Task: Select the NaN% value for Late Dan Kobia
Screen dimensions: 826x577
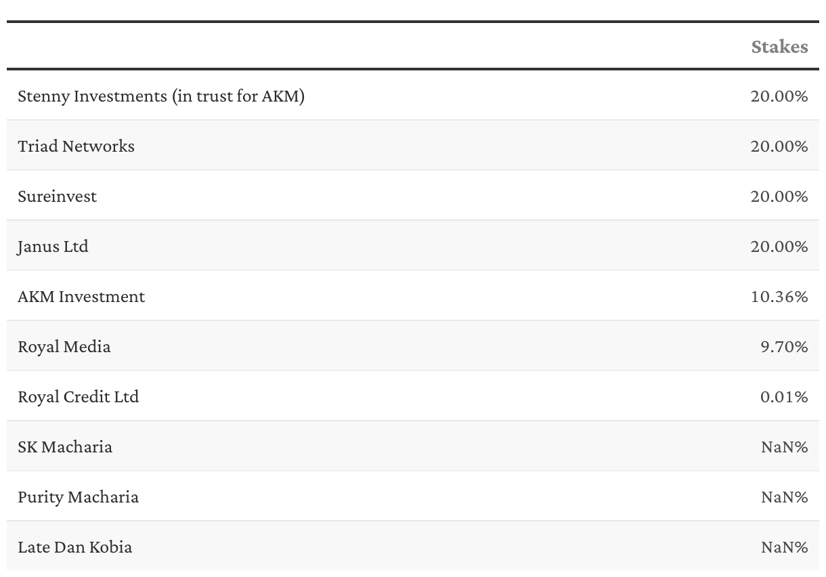Action: point(784,547)
